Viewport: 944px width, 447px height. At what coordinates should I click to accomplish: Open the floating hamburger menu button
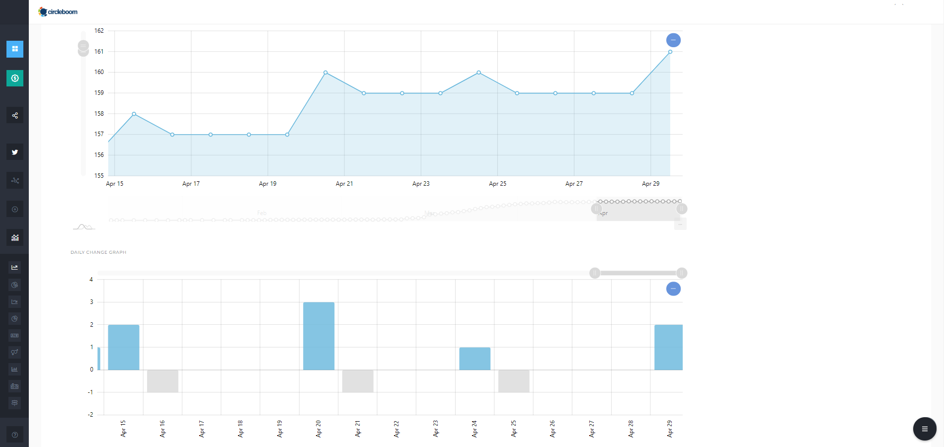[924, 429]
